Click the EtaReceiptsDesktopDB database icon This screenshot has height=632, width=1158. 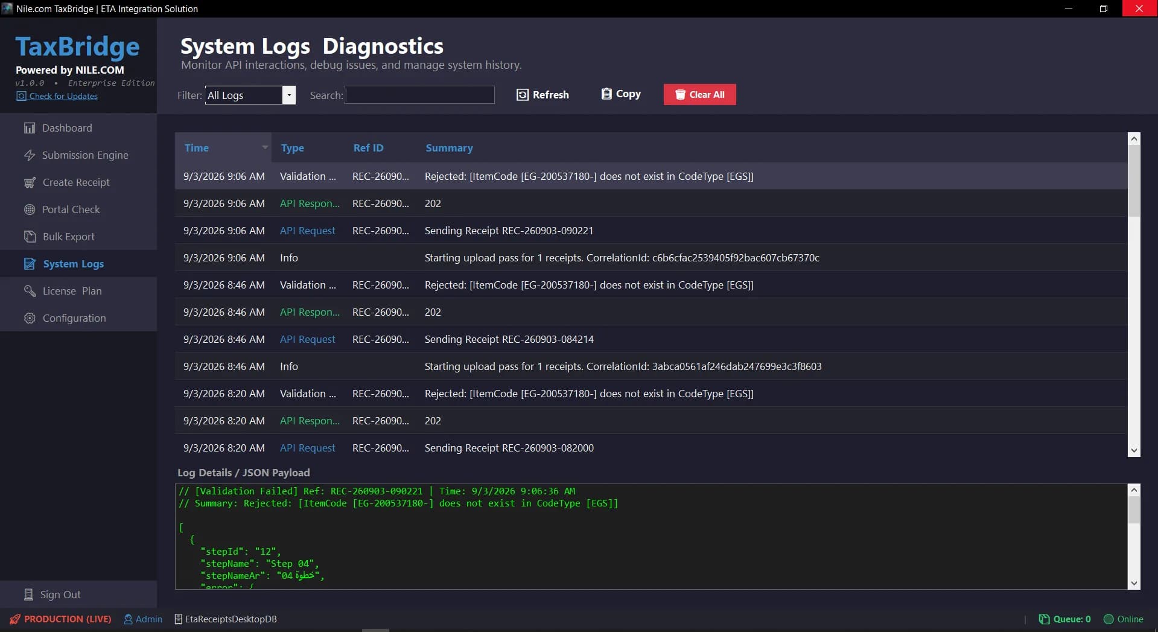click(178, 619)
